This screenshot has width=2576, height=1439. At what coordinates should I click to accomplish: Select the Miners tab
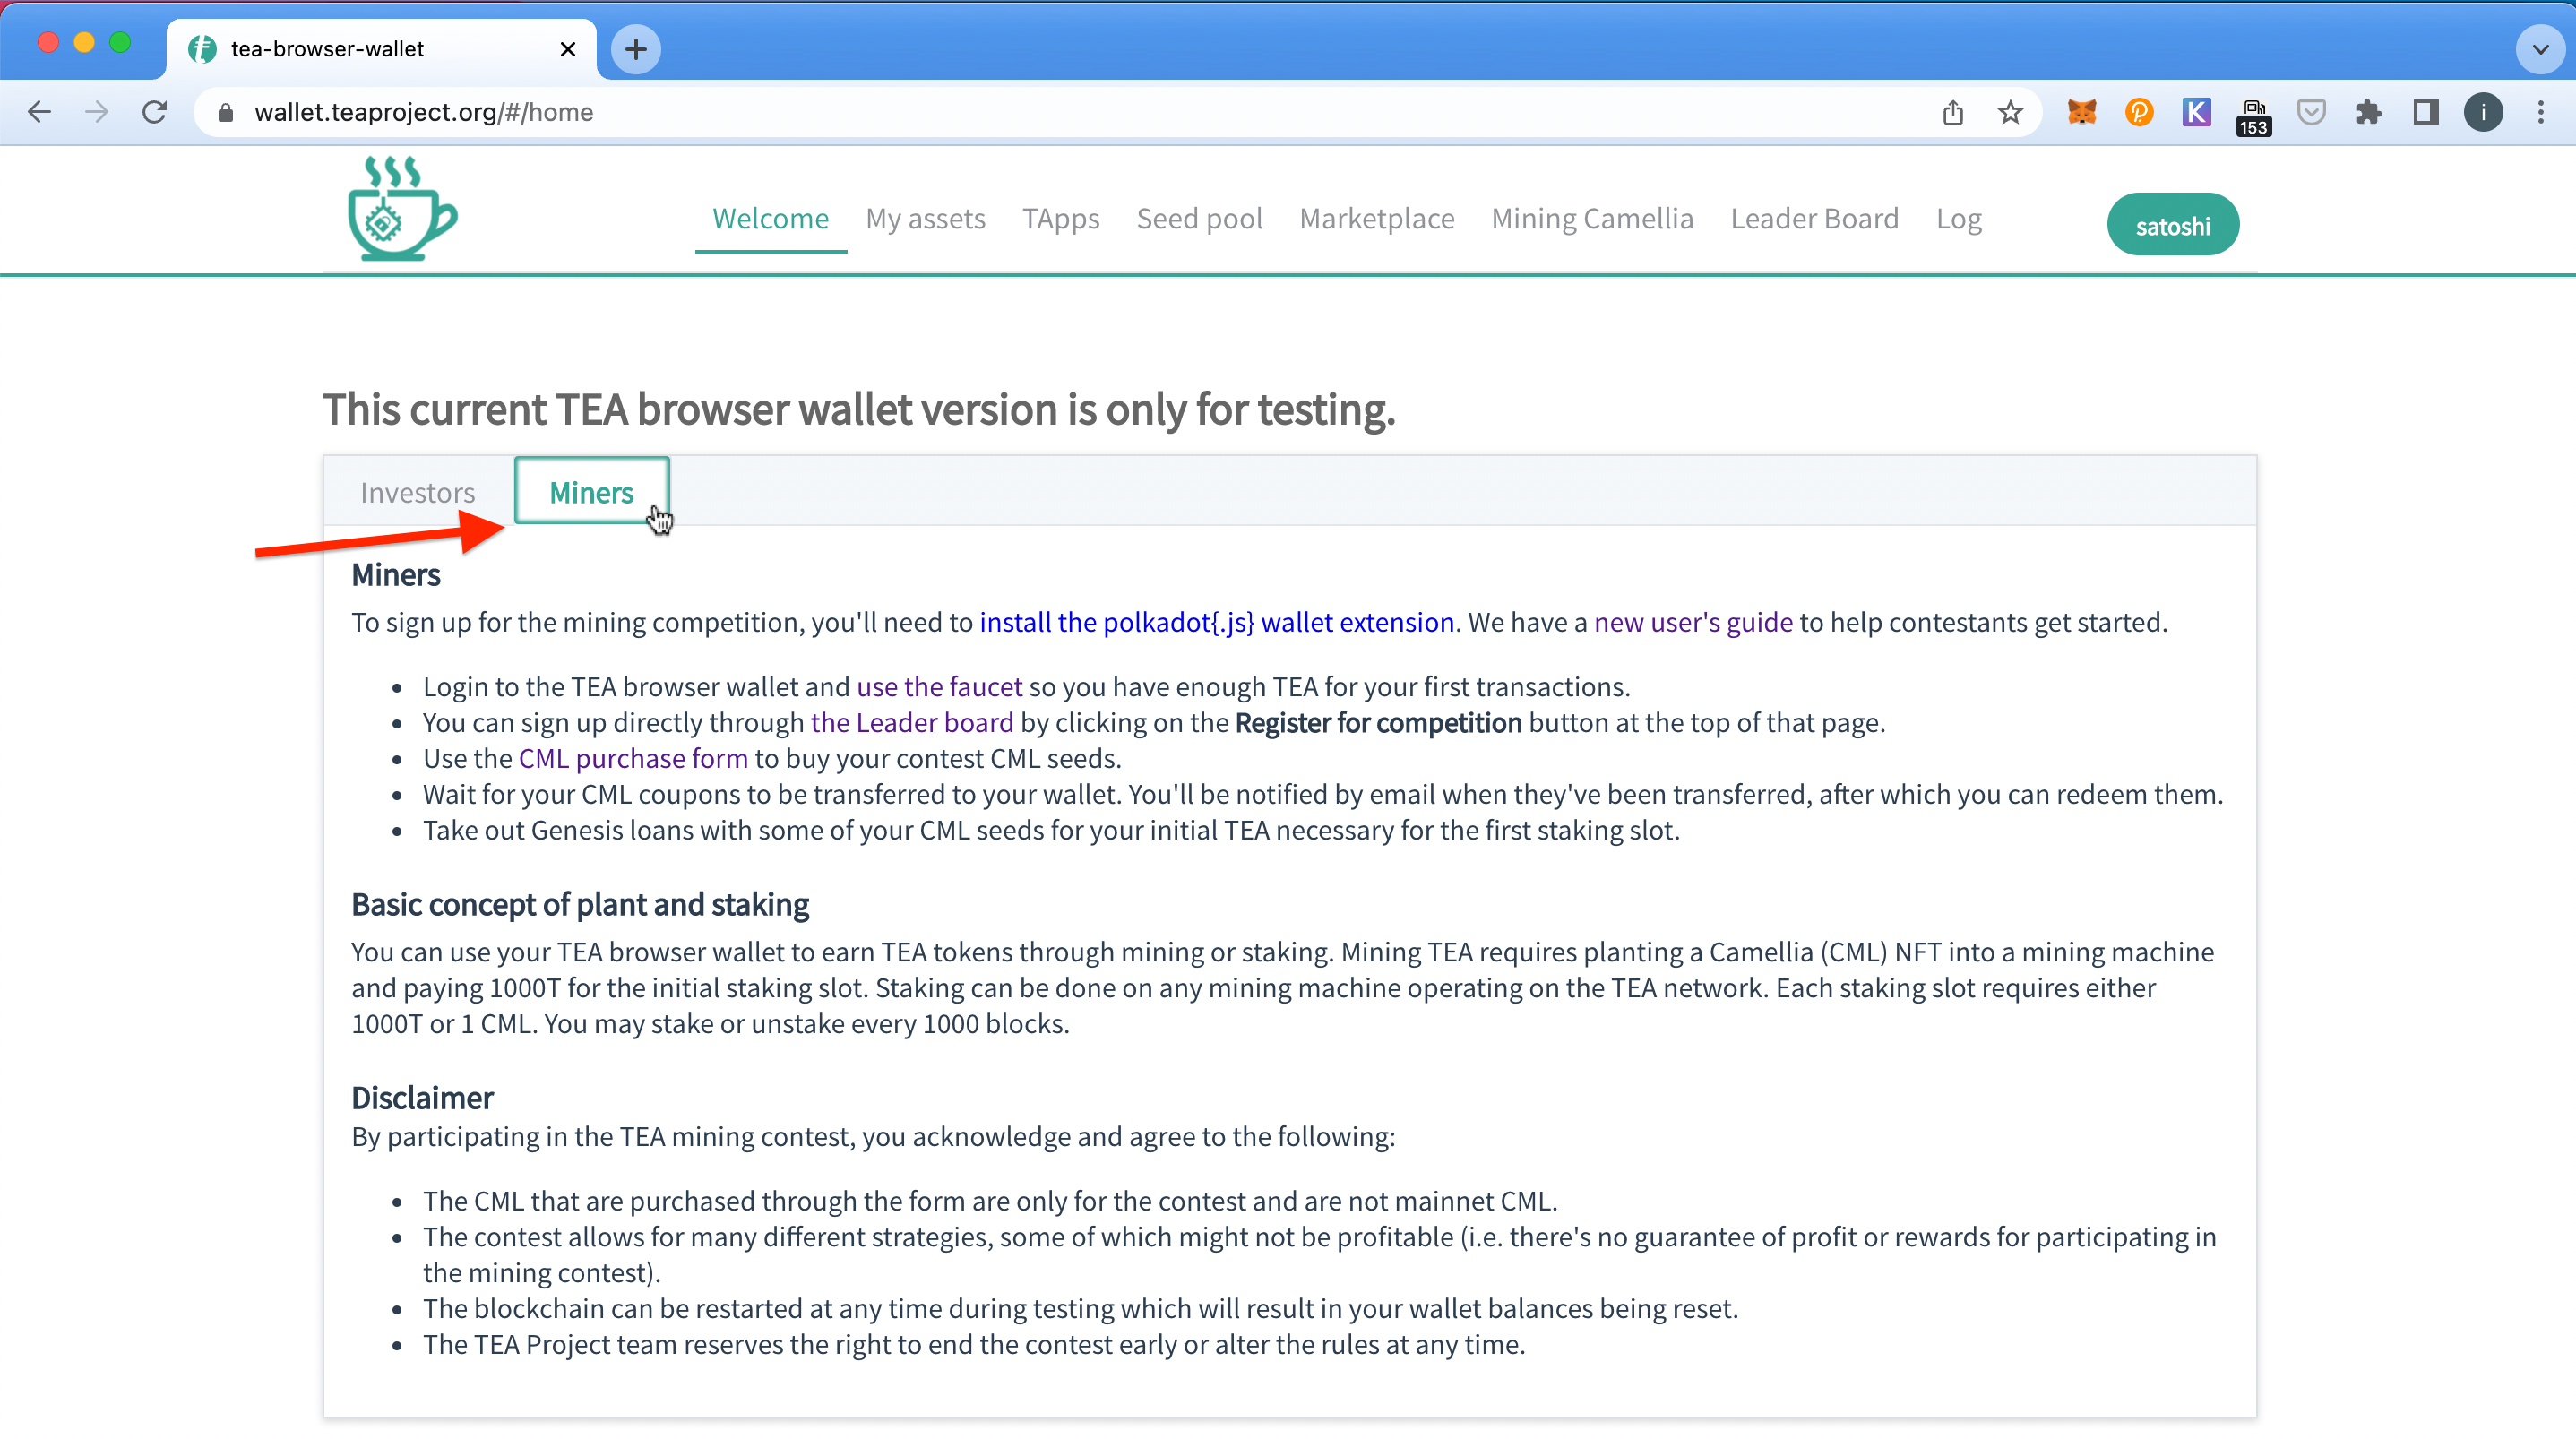pyautogui.click(x=591, y=491)
